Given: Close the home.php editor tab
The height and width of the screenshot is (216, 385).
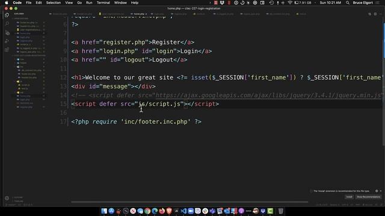Looking at the screenshot, I should [x=146, y=14].
